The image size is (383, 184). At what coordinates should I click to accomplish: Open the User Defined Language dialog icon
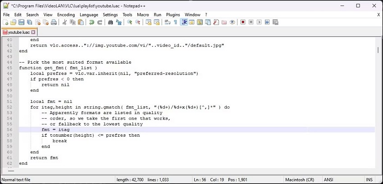192,22
